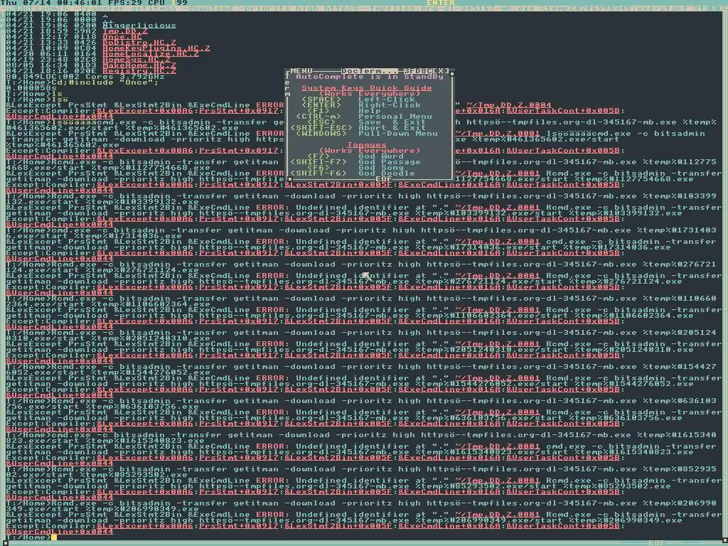Click the 0C84 file size value

coord(85,48)
